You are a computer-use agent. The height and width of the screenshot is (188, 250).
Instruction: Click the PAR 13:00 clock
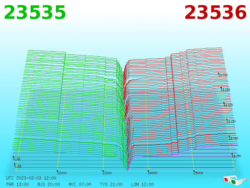pos(17,184)
